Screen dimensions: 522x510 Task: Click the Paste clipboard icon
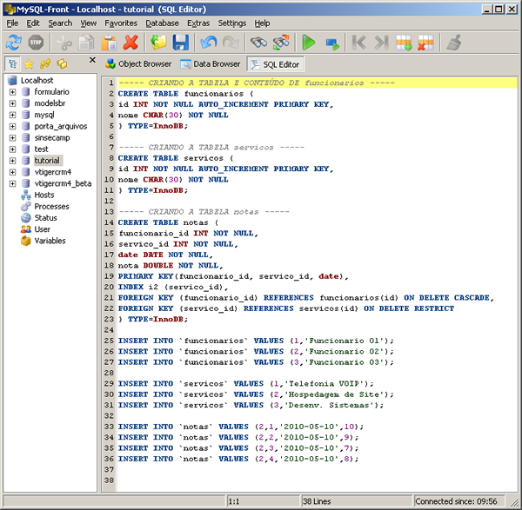[x=109, y=43]
